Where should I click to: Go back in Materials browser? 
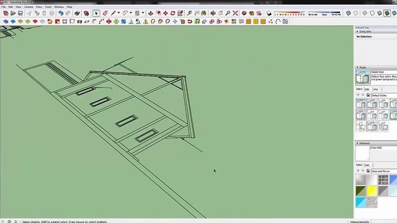point(358,171)
